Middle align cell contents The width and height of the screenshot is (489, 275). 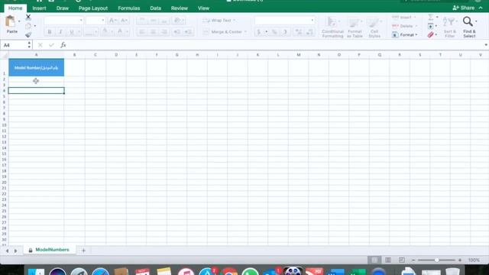[153, 21]
